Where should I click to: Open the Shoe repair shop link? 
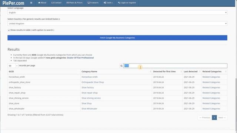(x=90, y=93)
